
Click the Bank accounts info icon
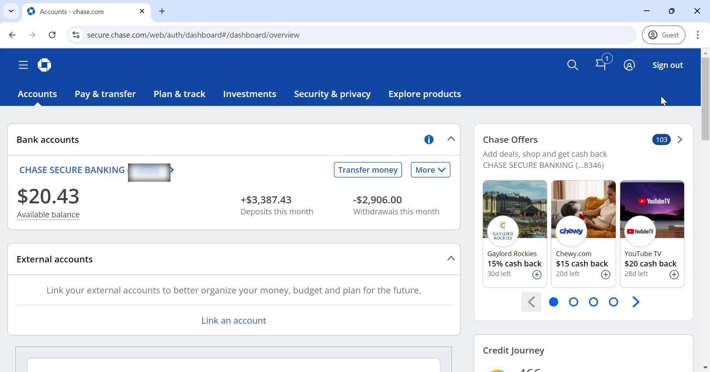coord(429,139)
